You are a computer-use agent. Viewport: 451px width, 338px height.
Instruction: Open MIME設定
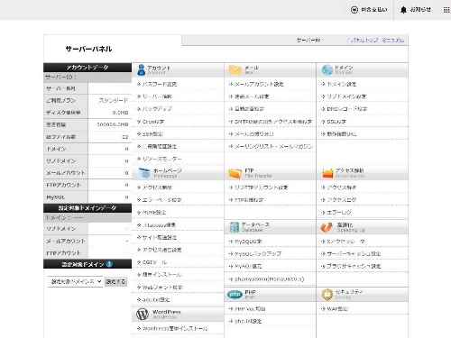[154, 213]
